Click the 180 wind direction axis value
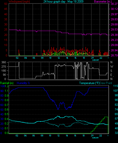118x143 pixels. point(4,71)
